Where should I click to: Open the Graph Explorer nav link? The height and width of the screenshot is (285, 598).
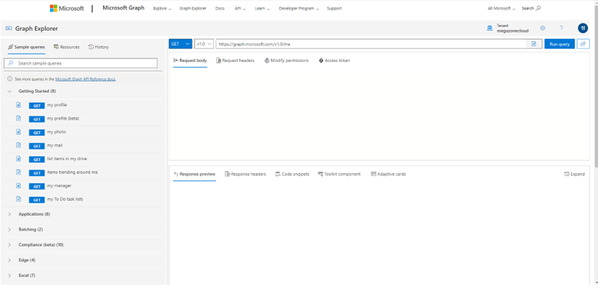[193, 8]
